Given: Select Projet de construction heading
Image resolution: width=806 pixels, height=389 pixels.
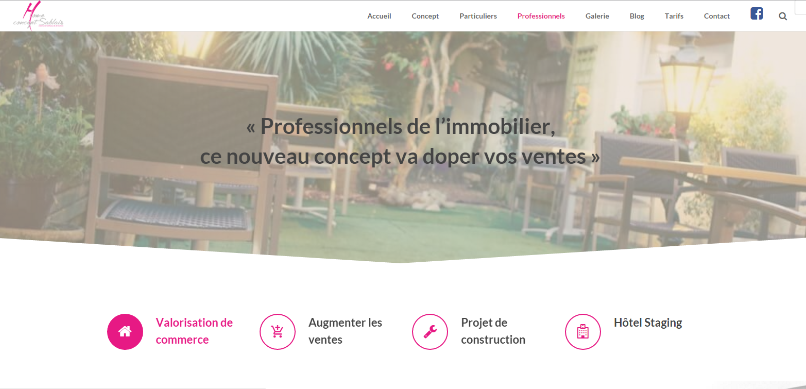Looking at the screenshot, I should coord(493,331).
